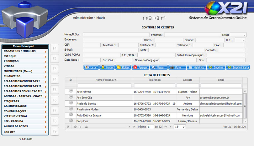Viewport: 254px width, 146px height.
Task: Open the Mapa view
Action: (158, 67)
